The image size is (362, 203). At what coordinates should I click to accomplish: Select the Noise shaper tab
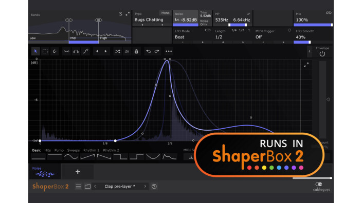coord(45,172)
